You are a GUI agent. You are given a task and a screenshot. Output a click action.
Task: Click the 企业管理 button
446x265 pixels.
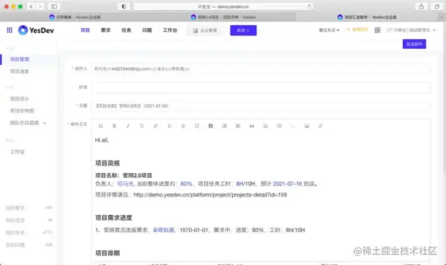click(205, 31)
